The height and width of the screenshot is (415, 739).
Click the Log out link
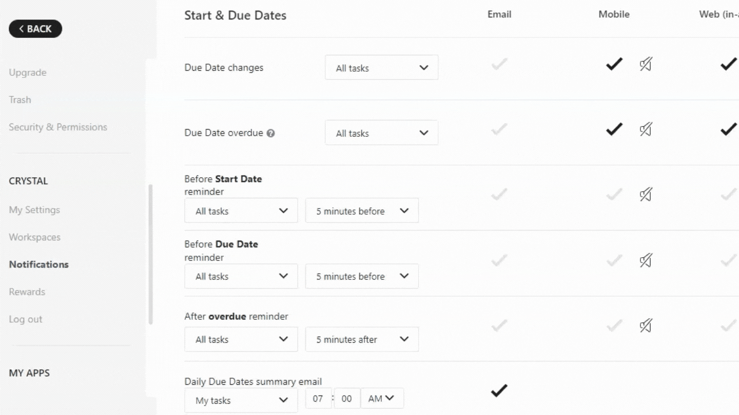tap(26, 319)
